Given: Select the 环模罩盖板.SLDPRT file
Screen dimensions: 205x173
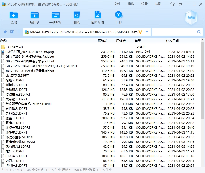Looking at the screenshot, I should (100, 137).
